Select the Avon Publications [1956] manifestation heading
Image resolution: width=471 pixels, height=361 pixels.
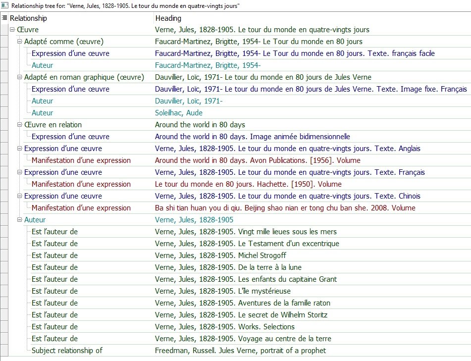click(258, 160)
